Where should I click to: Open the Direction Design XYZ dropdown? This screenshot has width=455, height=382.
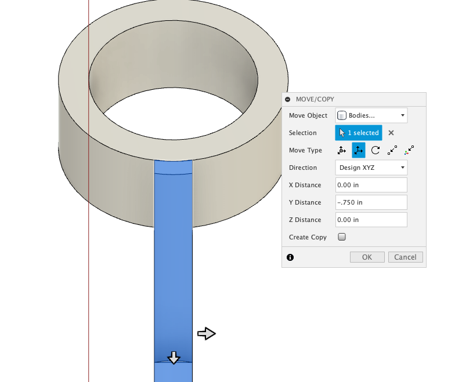click(371, 168)
